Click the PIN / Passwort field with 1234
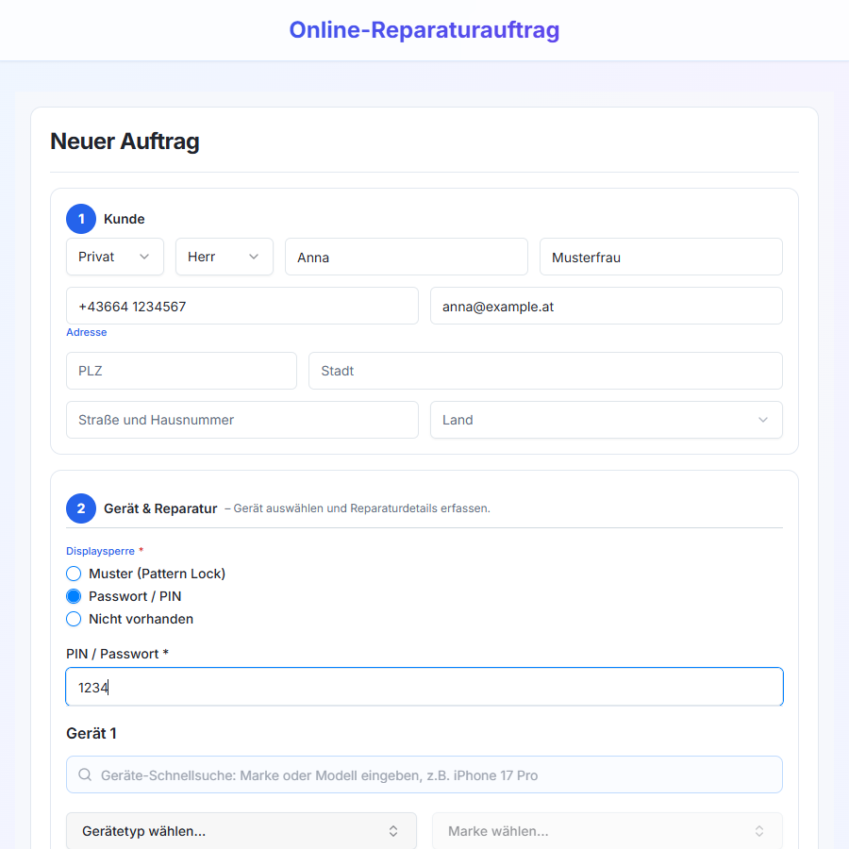The height and width of the screenshot is (849, 849). click(424, 687)
